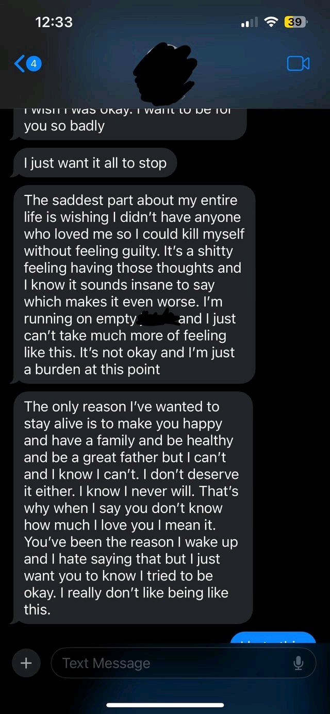Tap the message starting "The only reason"
Image resolution: width=330 pixels, height=714 pixels.
click(134, 508)
